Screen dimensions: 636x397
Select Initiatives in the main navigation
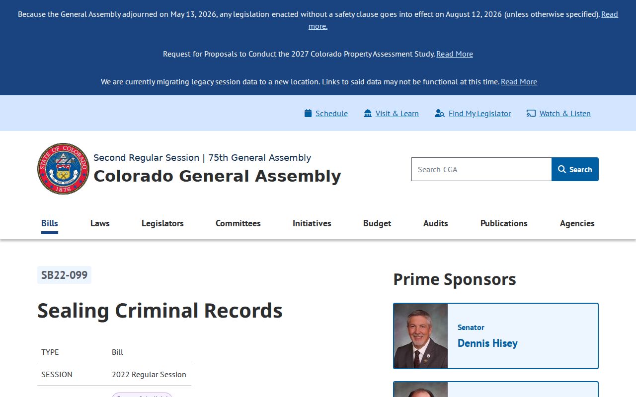(312, 223)
